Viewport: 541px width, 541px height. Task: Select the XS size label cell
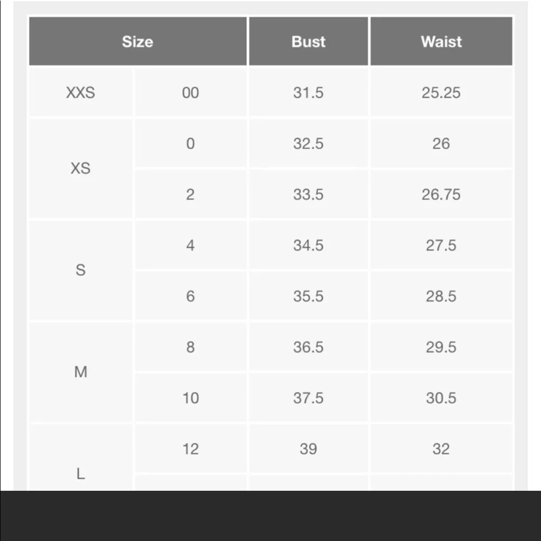point(81,168)
